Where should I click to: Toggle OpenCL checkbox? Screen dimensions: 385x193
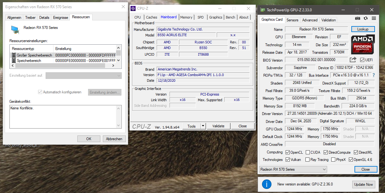287,152
